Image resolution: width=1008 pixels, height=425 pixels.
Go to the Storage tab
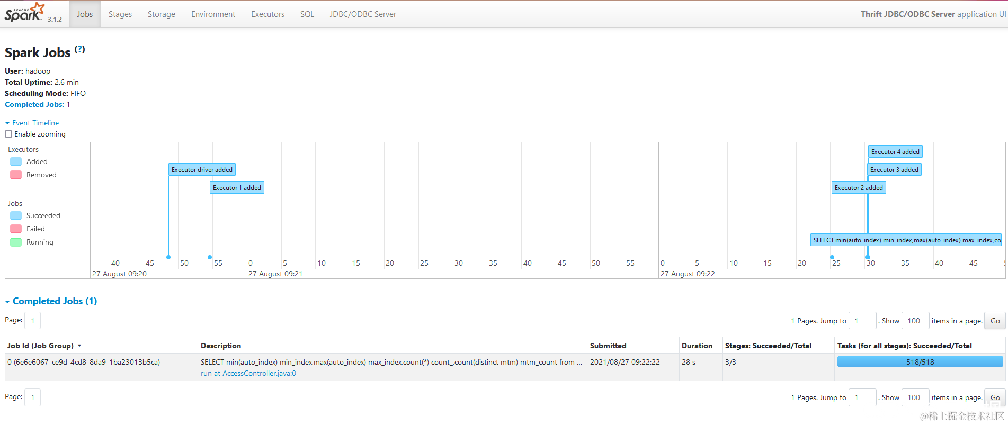click(x=162, y=14)
